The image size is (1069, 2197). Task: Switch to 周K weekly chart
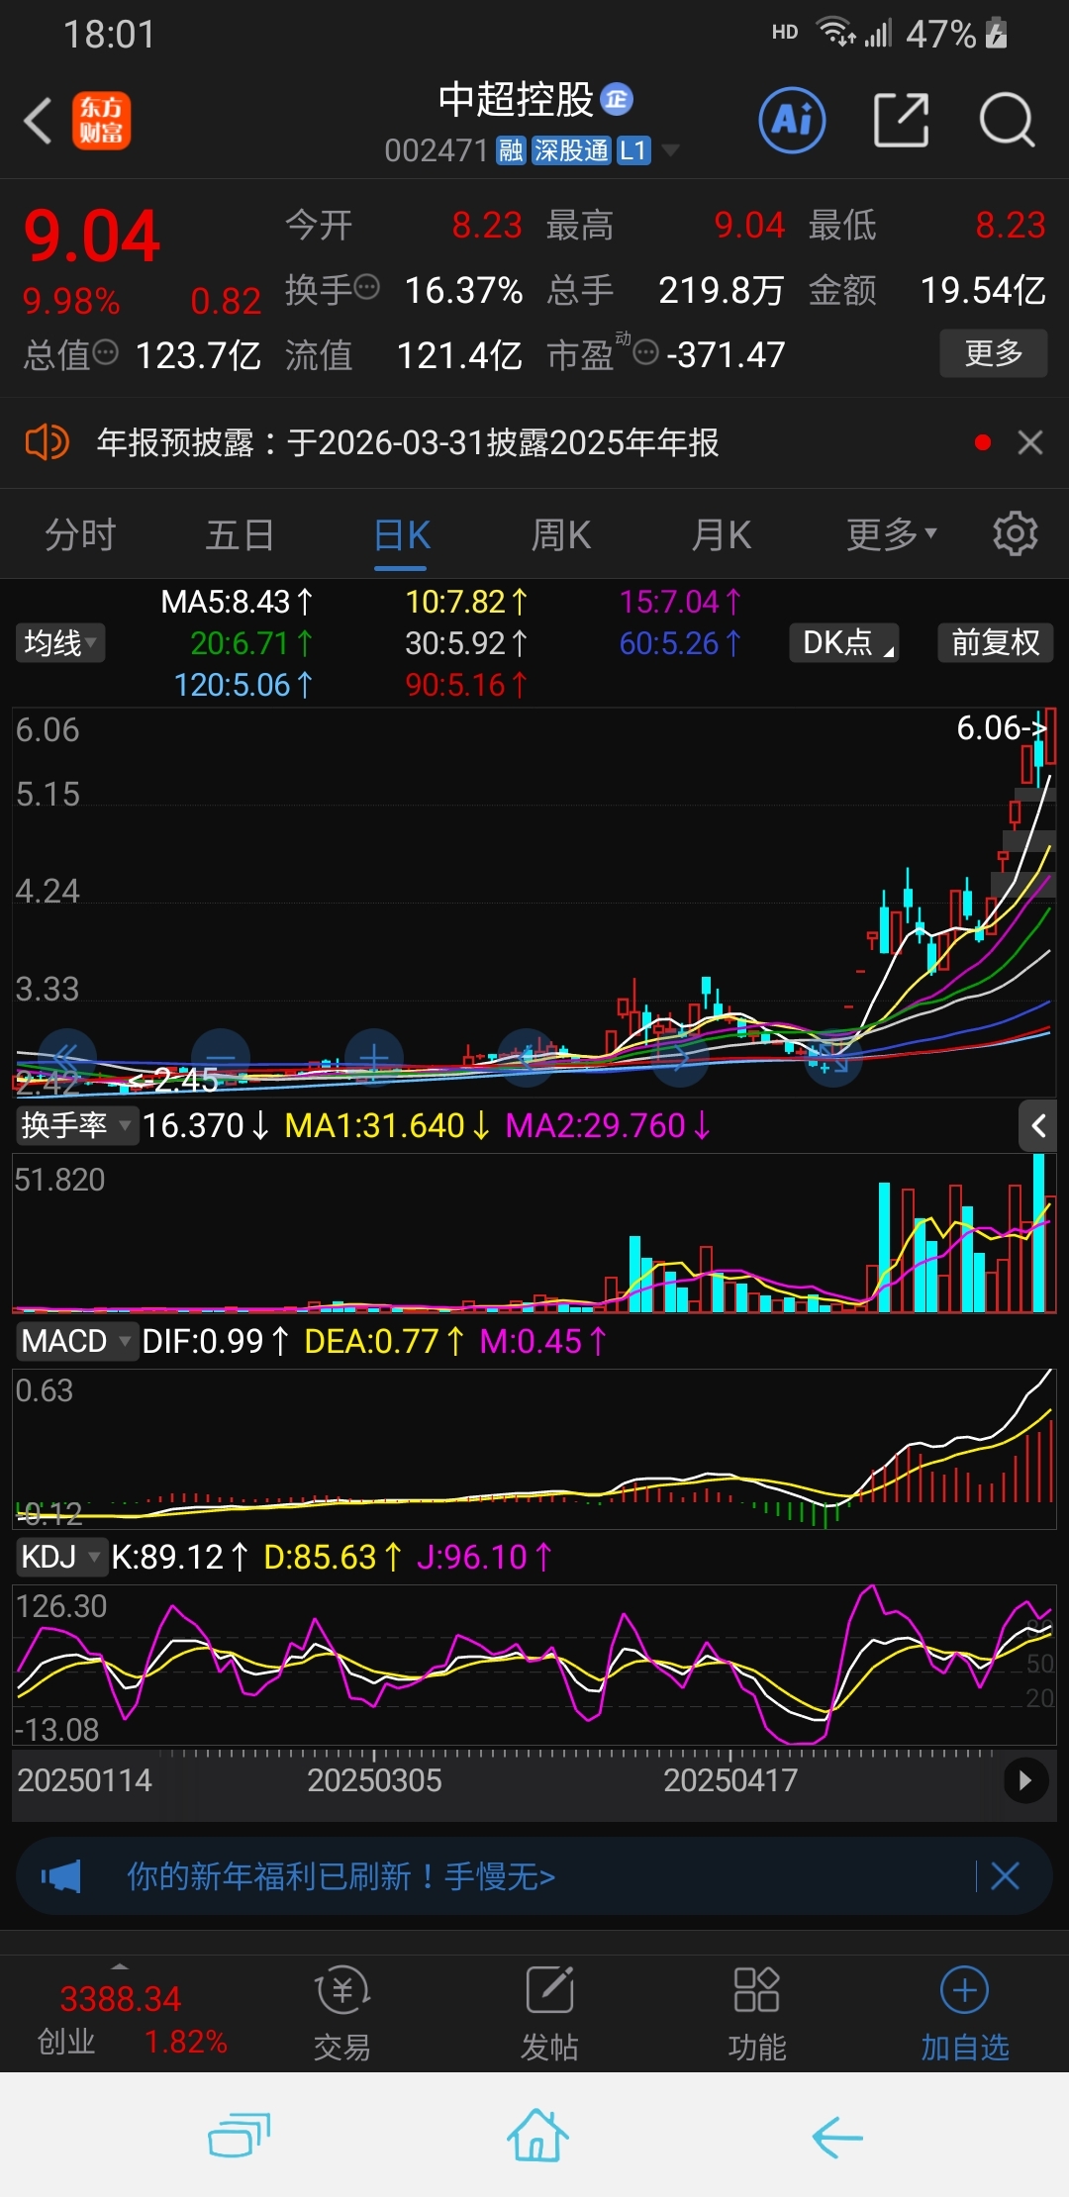561,535
